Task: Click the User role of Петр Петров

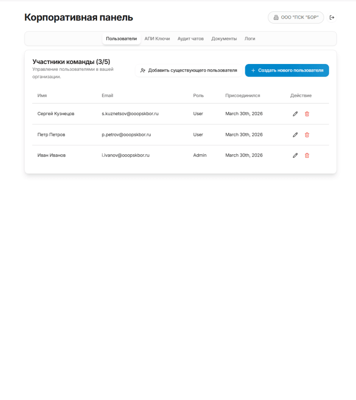Action: [198, 135]
